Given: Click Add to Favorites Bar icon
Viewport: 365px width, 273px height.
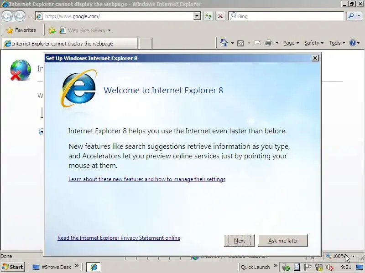Looking at the screenshot, I should (x=52, y=30).
